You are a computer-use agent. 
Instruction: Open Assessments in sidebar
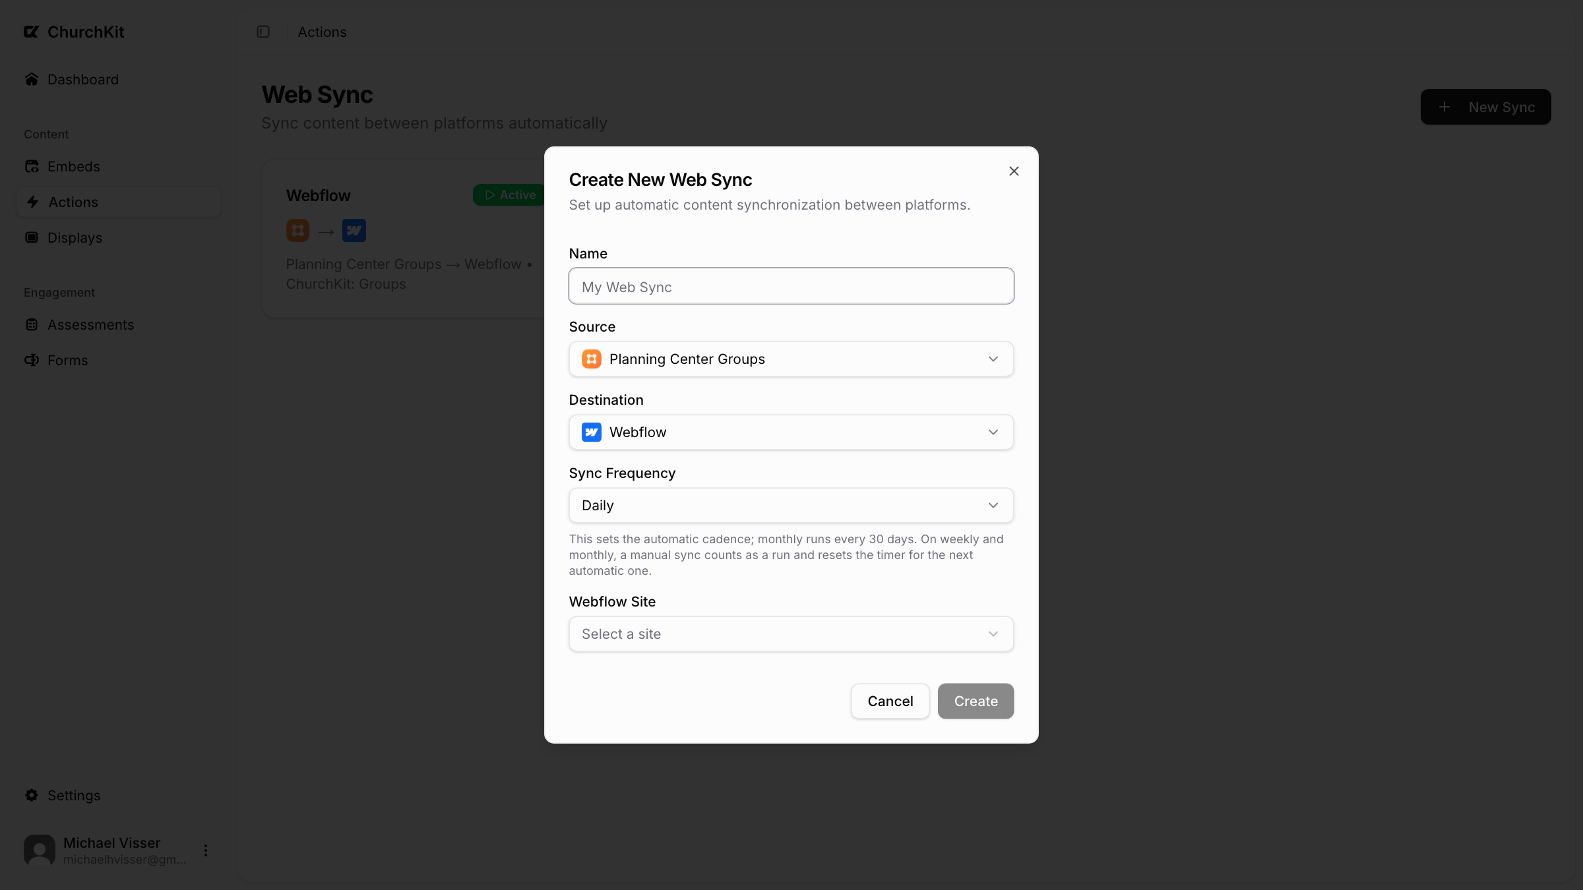[119, 324]
